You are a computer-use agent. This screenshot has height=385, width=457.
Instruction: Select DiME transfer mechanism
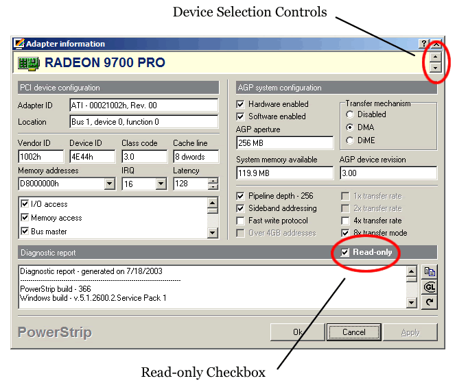[x=350, y=140]
